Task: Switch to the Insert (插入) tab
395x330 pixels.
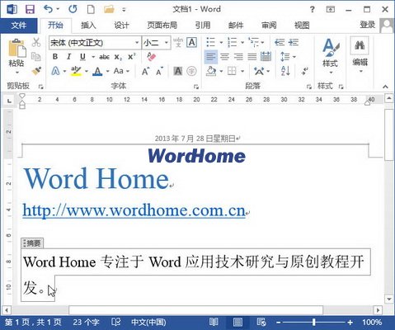Action: pyautogui.click(x=88, y=26)
